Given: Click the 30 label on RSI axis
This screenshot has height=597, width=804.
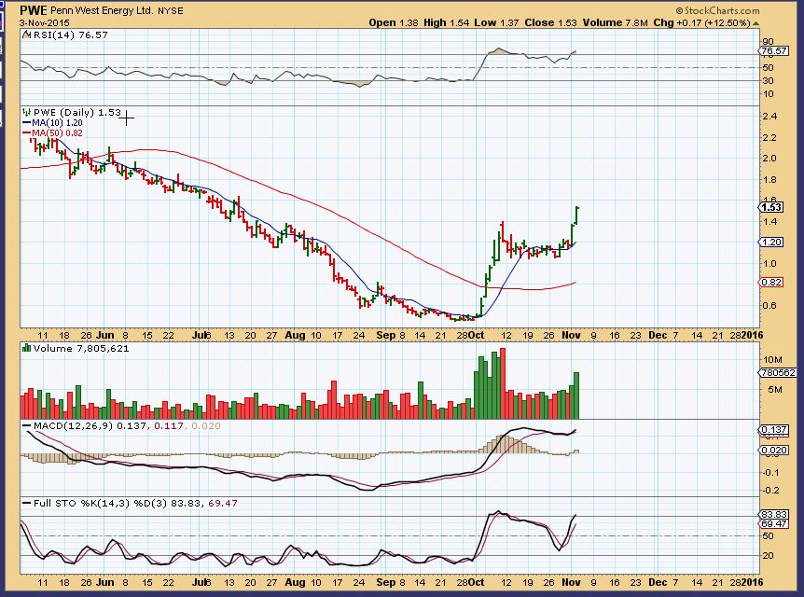Looking at the screenshot, I should click(769, 80).
